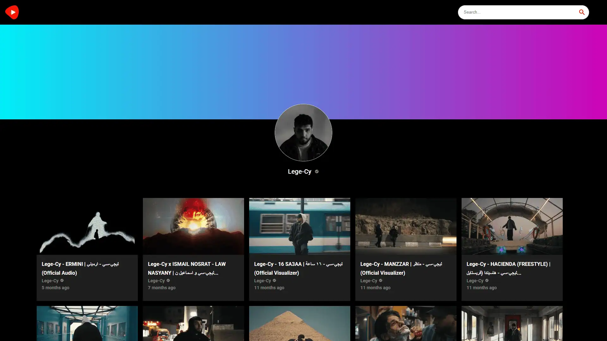This screenshot has width=607, height=341.
Task: Click '11 months ago' under 16 SA3AA
Action: (x=269, y=288)
